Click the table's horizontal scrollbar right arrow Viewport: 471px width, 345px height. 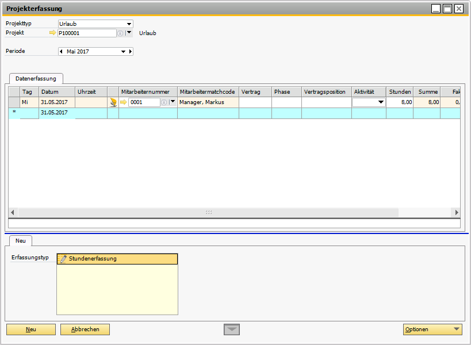point(457,212)
